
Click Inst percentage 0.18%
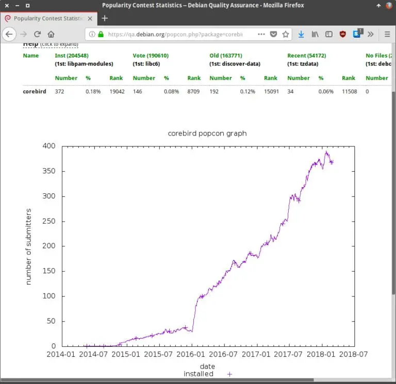(x=93, y=91)
